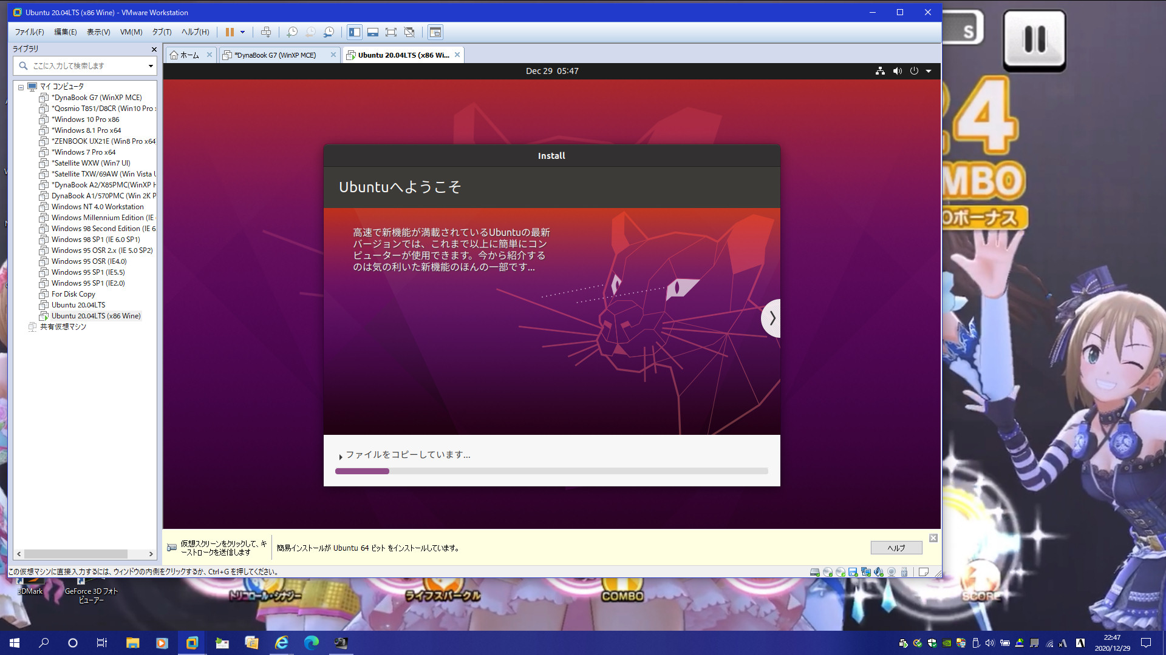The height and width of the screenshot is (655, 1166).
Task: Click the network adapter device status icon
Action: tap(865, 572)
